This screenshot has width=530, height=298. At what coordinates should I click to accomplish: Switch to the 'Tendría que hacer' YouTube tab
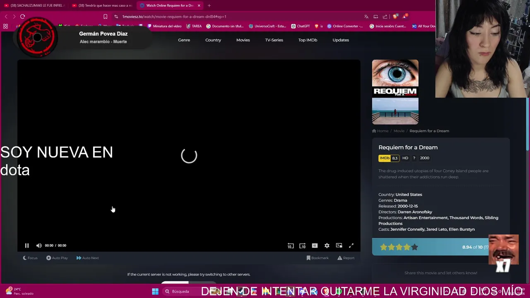click(102, 5)
